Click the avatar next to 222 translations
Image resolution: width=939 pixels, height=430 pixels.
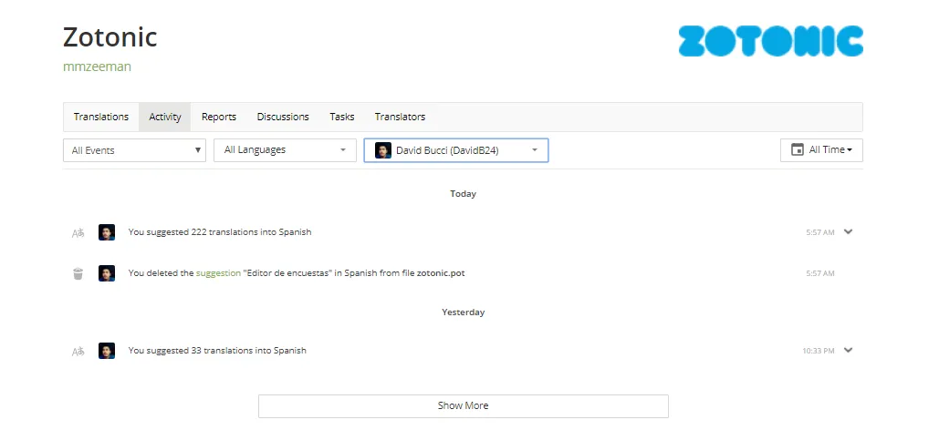[x=107, y=232]
